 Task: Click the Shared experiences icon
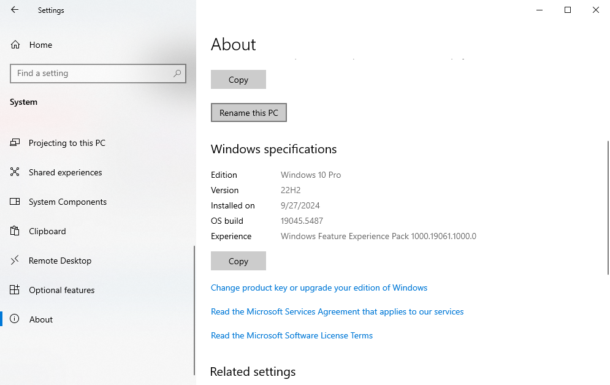[15, 172]
